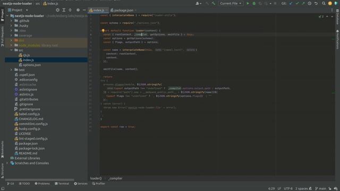Select options.json in the project tree
The height and width of the screenshot is (191, 340).
tap(32, 65)
